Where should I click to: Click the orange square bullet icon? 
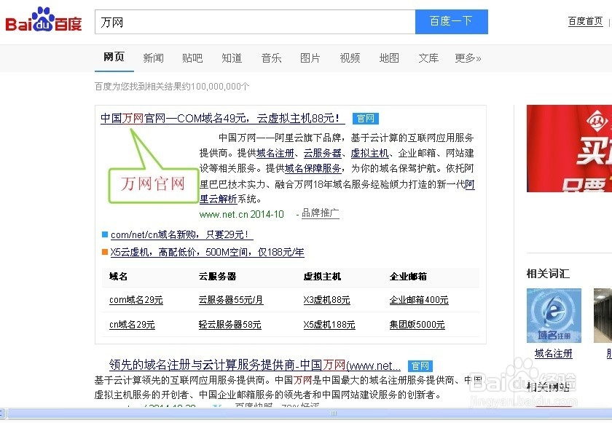point(105,252)
